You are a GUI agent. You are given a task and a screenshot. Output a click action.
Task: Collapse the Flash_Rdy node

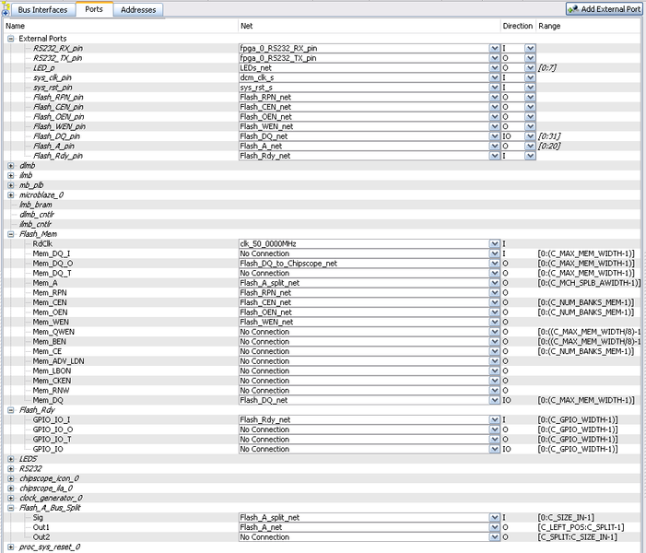point(11,410)
